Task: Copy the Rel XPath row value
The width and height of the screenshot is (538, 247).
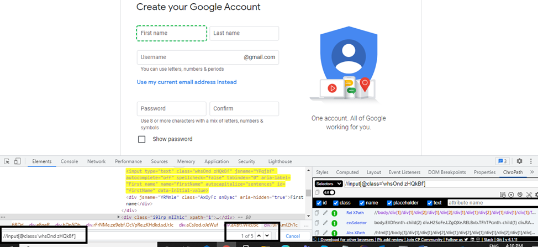Action: tap(318, 213)
